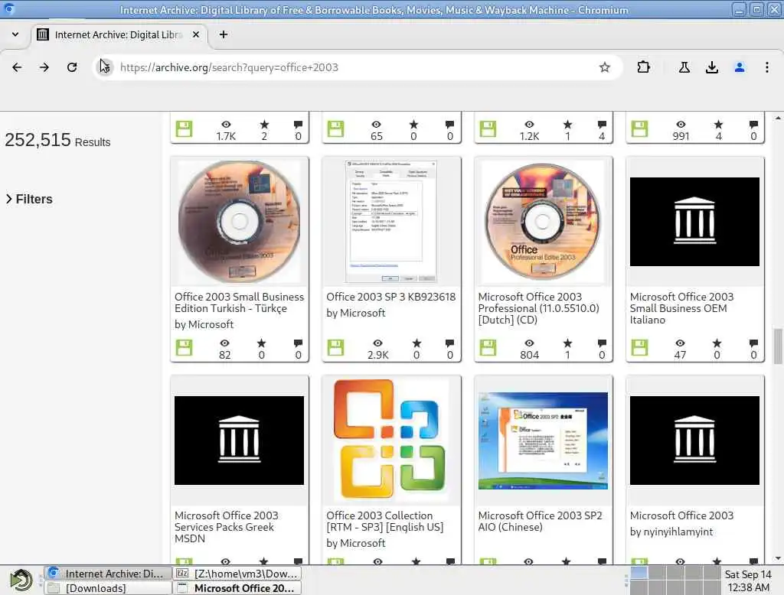
Task: Switch to Internet Archive taskbar window
Action: point(108,574)
